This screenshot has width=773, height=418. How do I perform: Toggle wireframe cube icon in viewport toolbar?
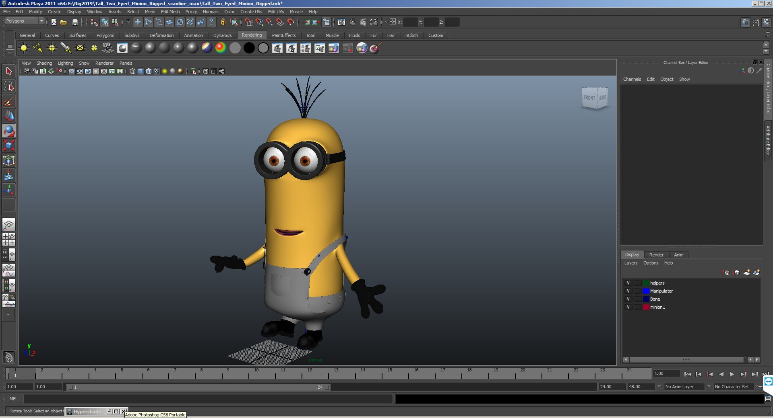[x=132, y=71]
